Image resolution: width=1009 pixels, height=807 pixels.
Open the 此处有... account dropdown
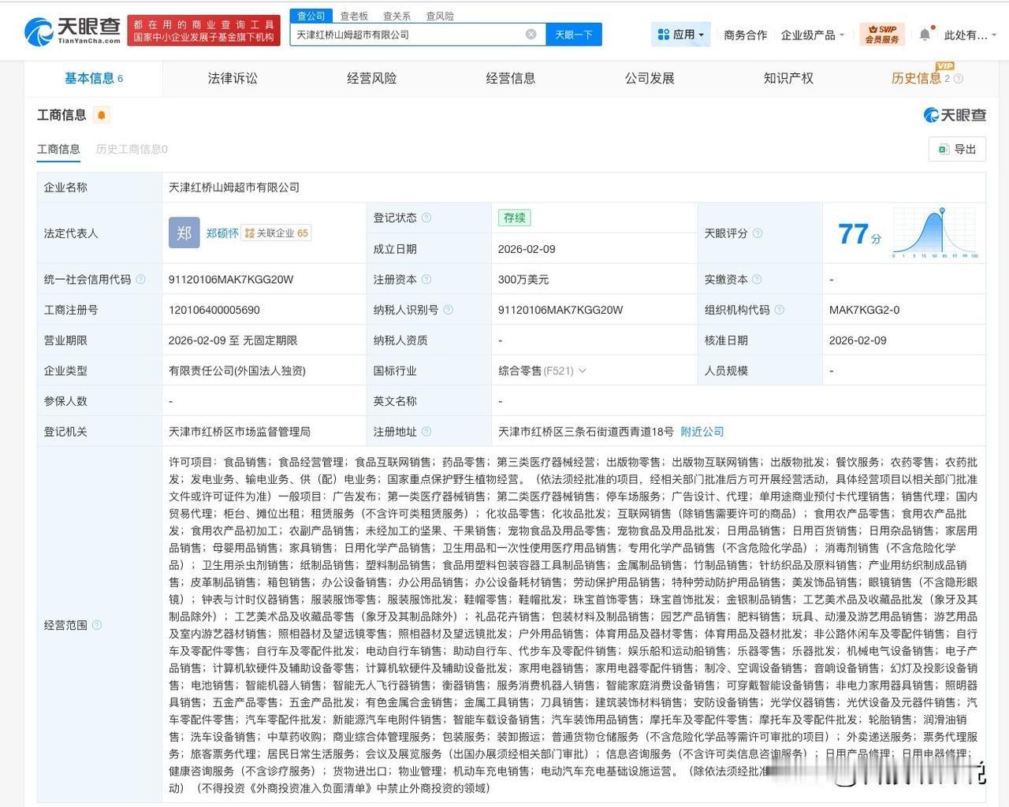[x=968, y=35]
